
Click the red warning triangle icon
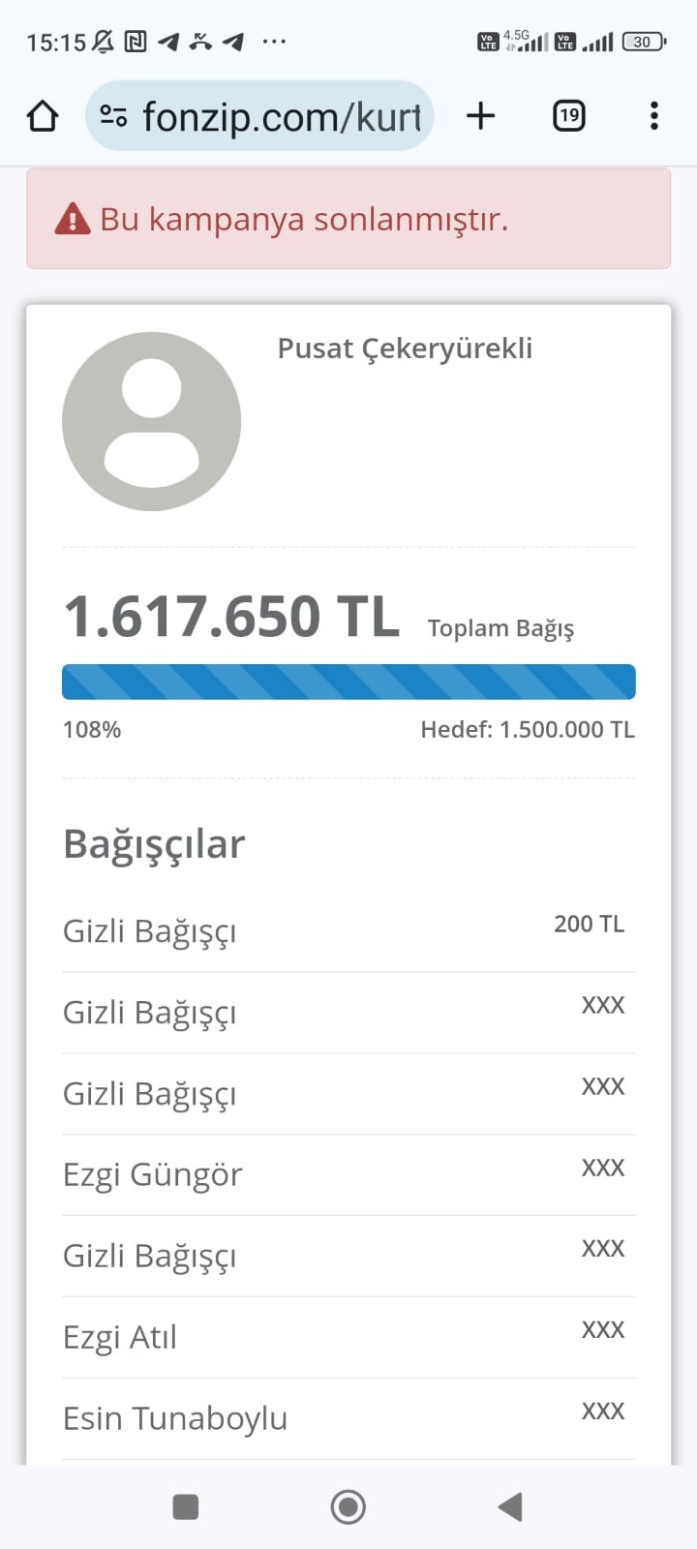click(73, 220)
